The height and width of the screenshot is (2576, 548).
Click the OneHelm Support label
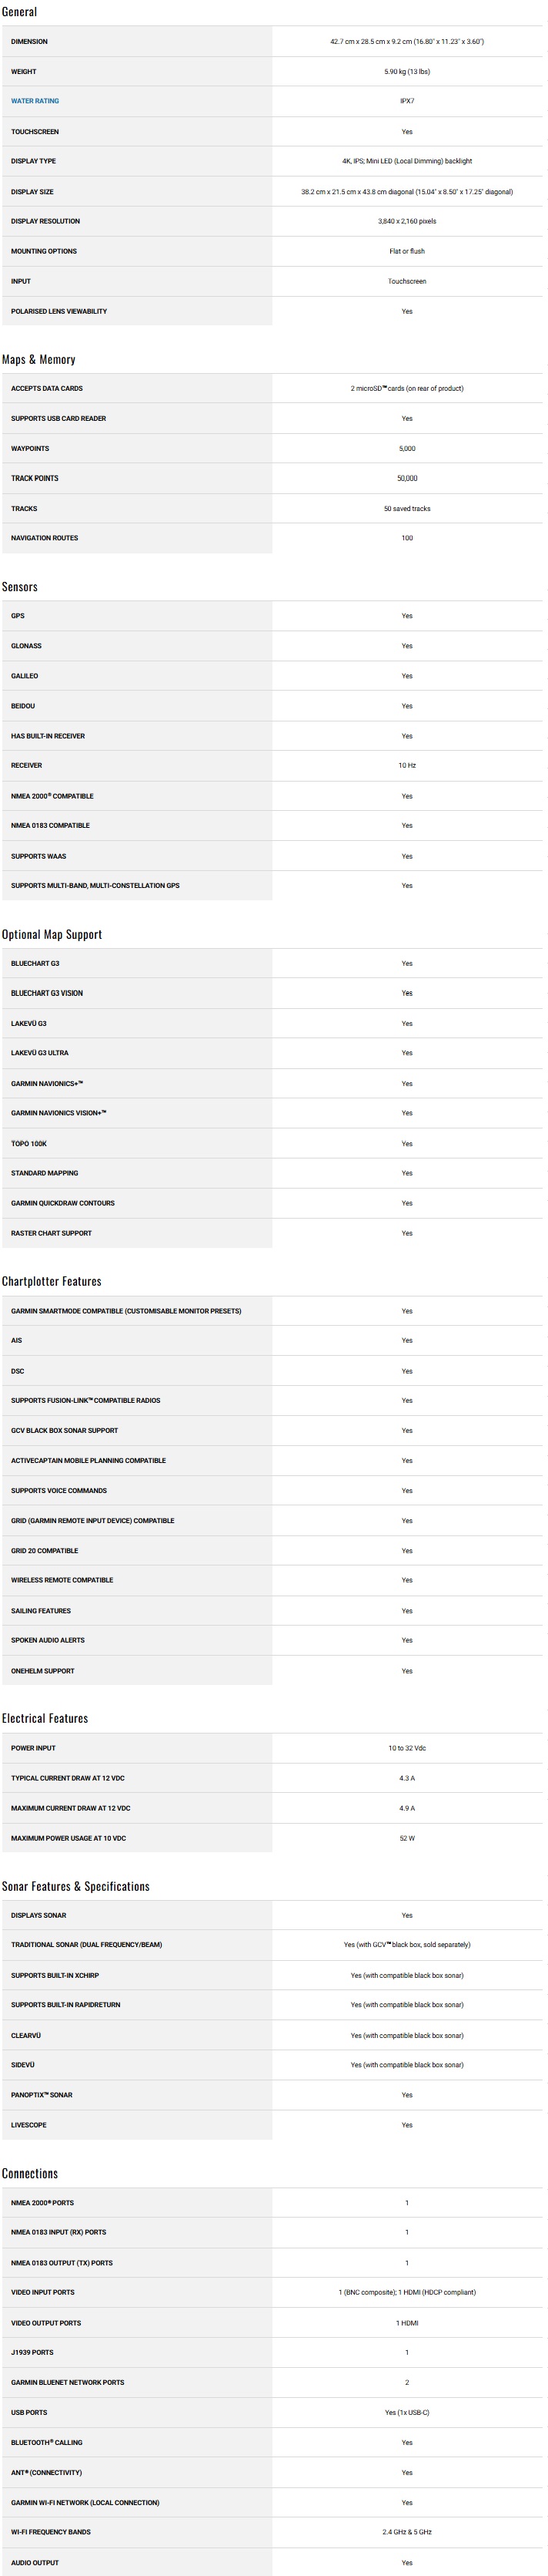click(43, 1671)
